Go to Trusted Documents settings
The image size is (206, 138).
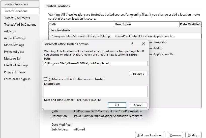pyautogui.click(x=17, y=18)
